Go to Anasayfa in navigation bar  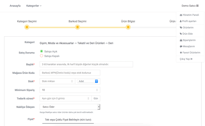pyautogui.click(x=15, y=6)
